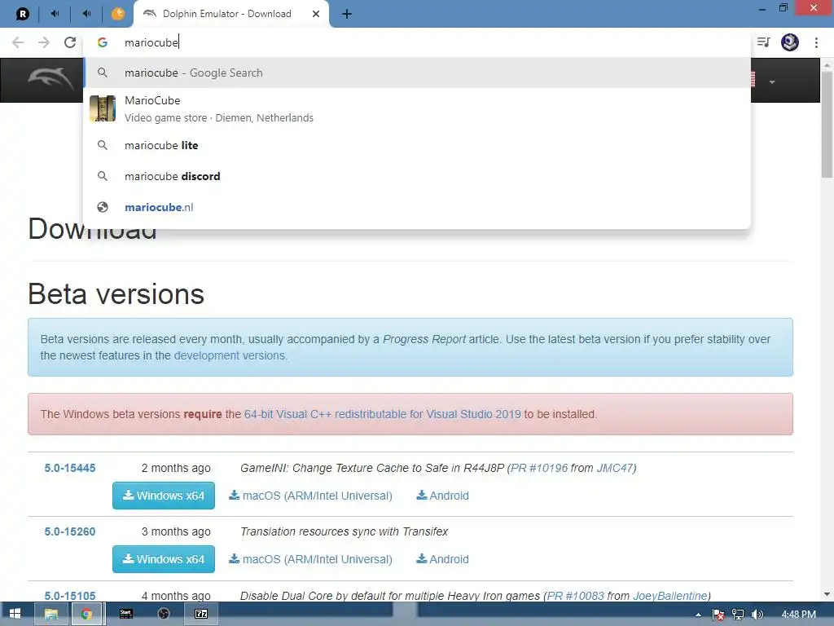
Task: Pick the 'mariocube lite' suggestion
Action: click(417, 145)
